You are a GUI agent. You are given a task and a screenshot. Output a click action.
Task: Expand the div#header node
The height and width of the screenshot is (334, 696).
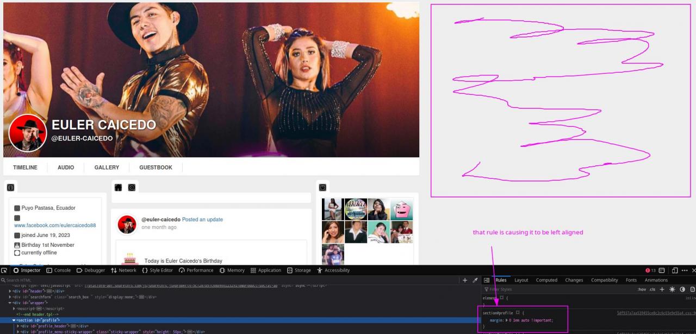click(10, 291)
